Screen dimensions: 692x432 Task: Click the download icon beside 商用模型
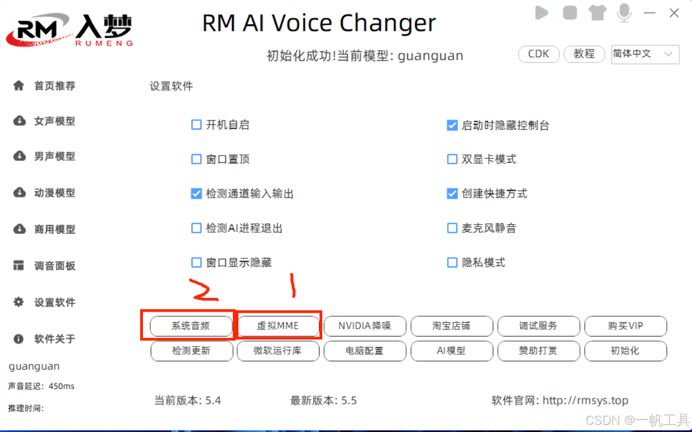[x=19, y=229]
